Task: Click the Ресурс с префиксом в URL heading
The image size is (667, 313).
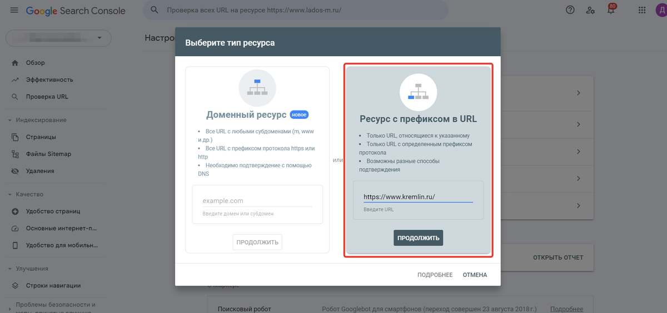Action: pos(419,118)
